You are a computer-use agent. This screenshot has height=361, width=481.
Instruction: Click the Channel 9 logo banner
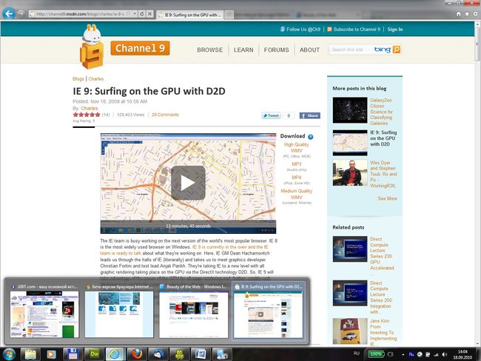140,48
